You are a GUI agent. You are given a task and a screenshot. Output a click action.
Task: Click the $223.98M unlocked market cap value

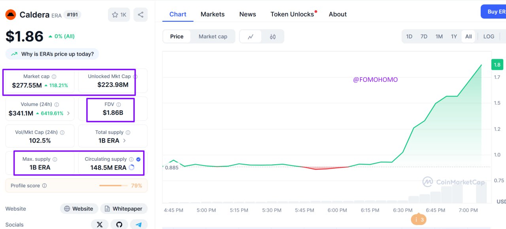point(113,84)
